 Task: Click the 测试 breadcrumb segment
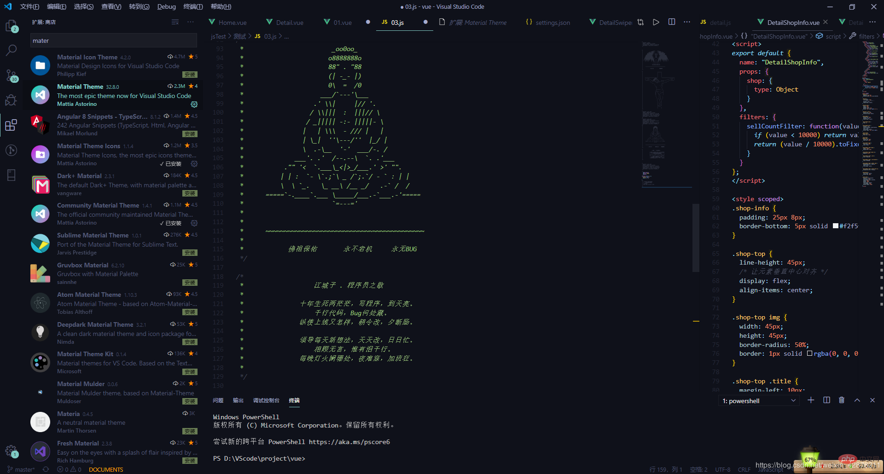239,36
